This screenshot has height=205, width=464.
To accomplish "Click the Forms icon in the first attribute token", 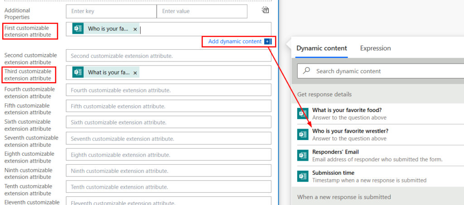I will tap(78, 29).
